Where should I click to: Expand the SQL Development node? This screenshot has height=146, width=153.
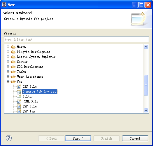[8, 67]
